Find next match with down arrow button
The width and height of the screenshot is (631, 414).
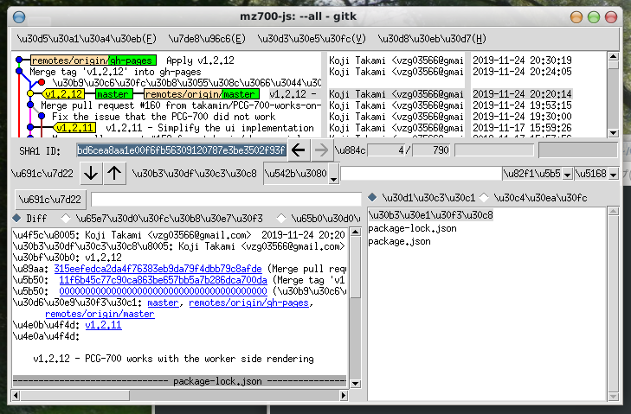(x=91, y=174)
